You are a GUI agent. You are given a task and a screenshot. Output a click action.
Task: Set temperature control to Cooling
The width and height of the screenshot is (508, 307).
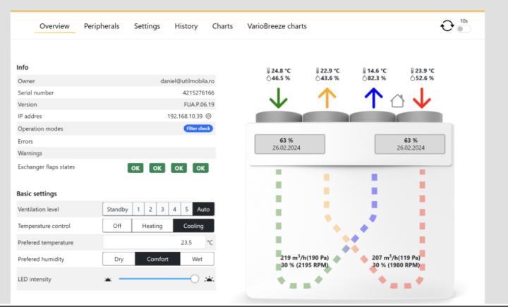(193, 226)
